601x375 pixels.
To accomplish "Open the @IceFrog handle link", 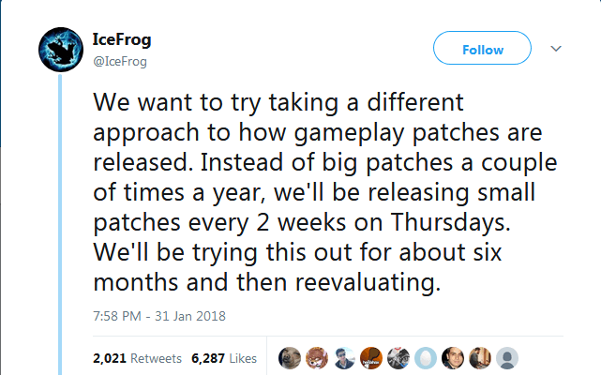I will (120, 61).
